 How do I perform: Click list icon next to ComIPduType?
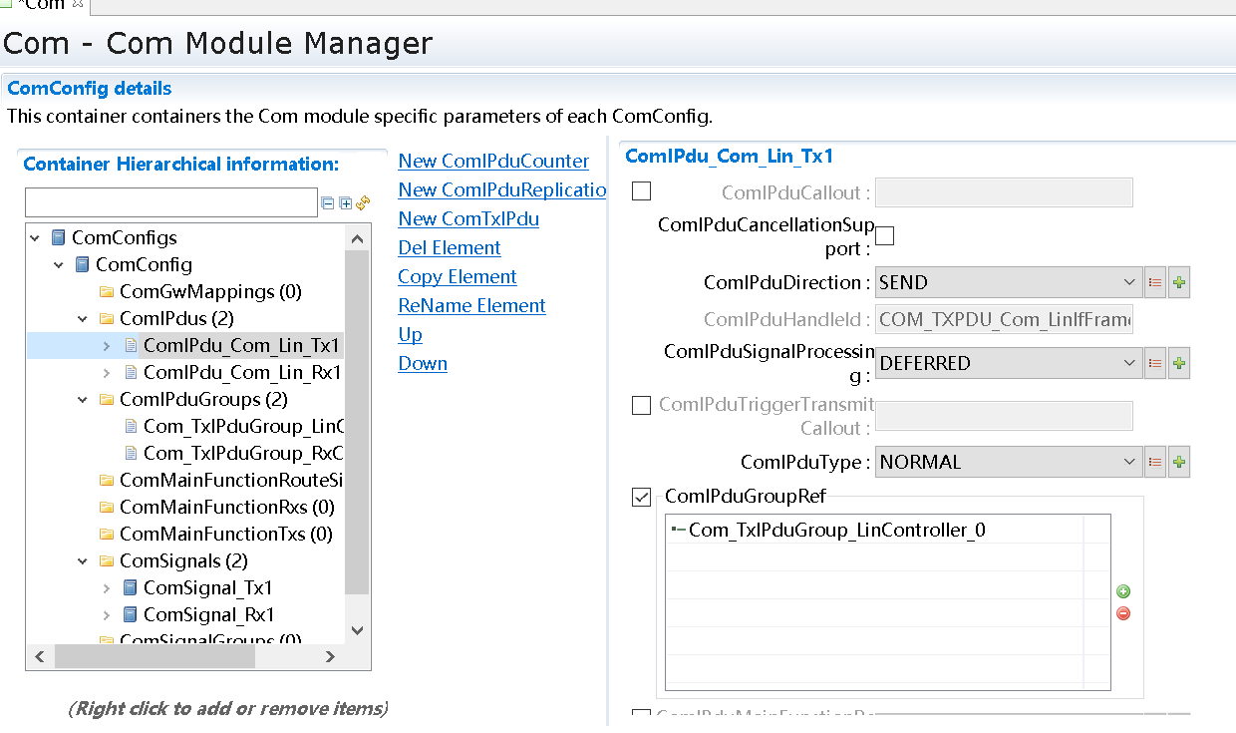pos(1155,462)
